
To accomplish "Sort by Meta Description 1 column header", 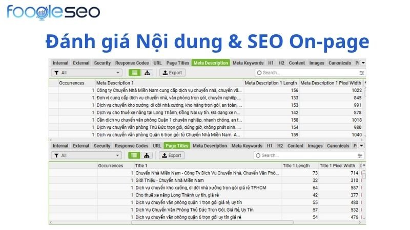I will click(170, 83).
